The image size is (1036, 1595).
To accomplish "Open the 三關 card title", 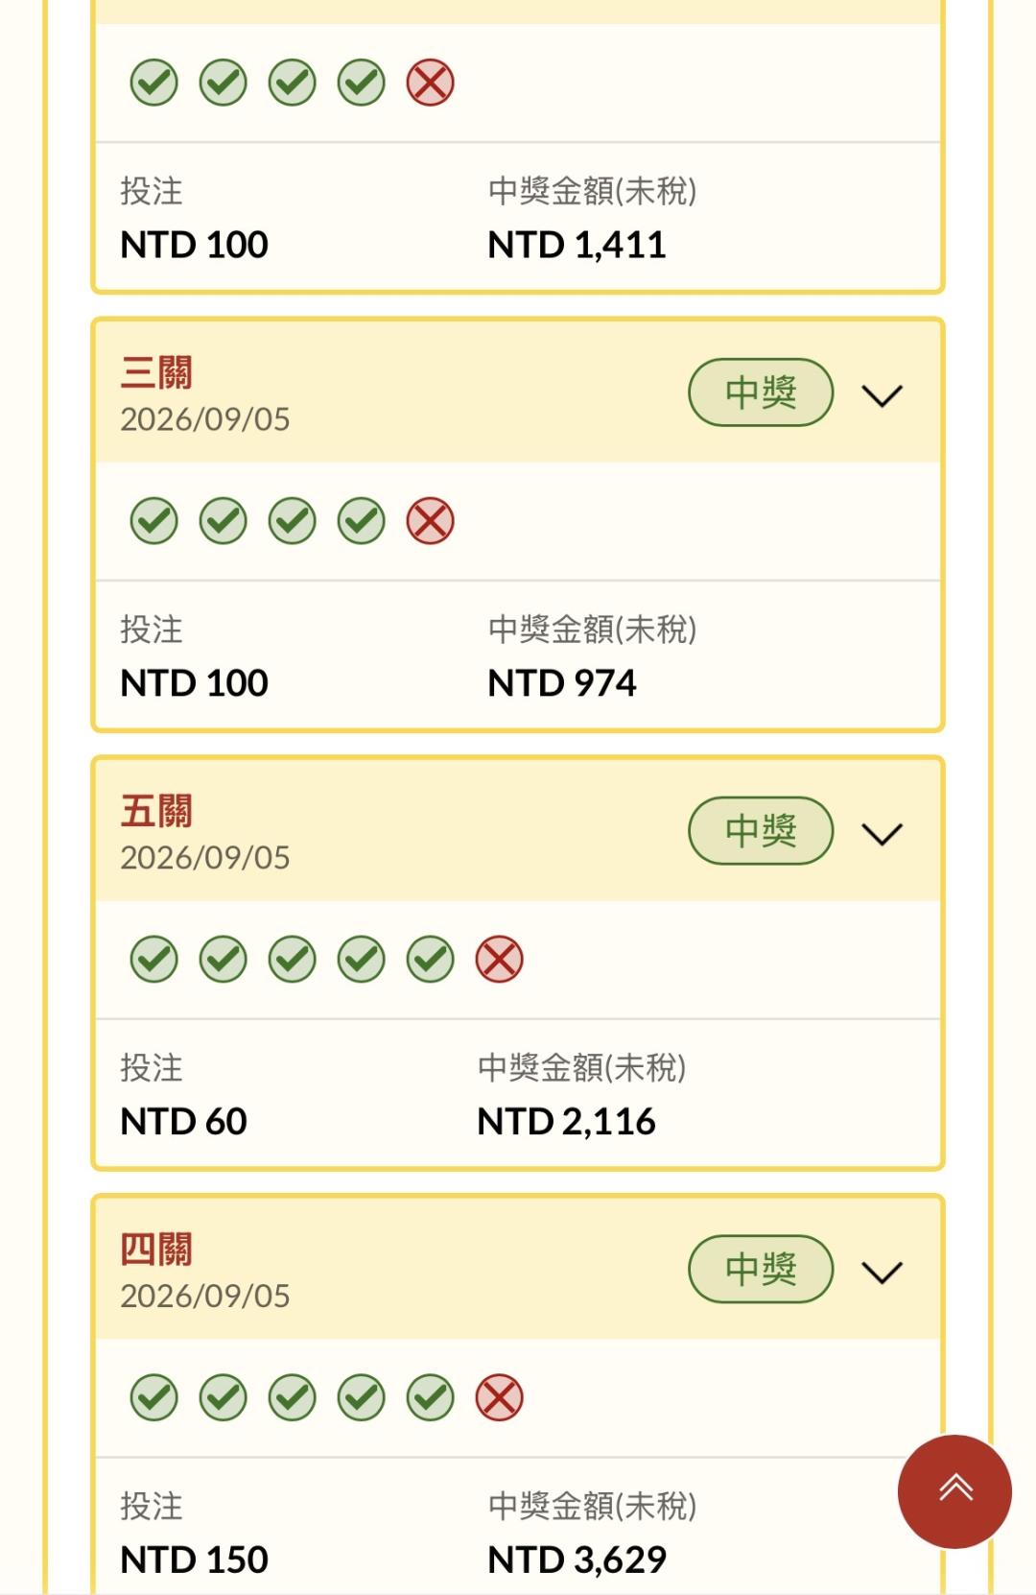I will pyautogui.click(x=156, y=372).
